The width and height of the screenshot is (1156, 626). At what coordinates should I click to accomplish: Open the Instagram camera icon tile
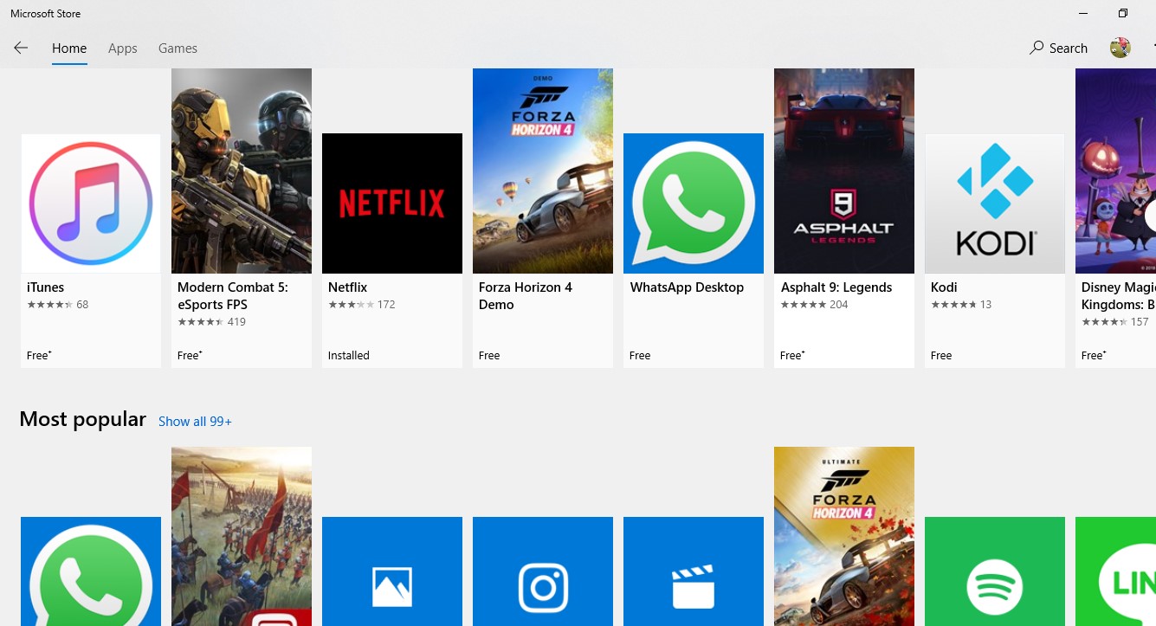click(543, 571)
